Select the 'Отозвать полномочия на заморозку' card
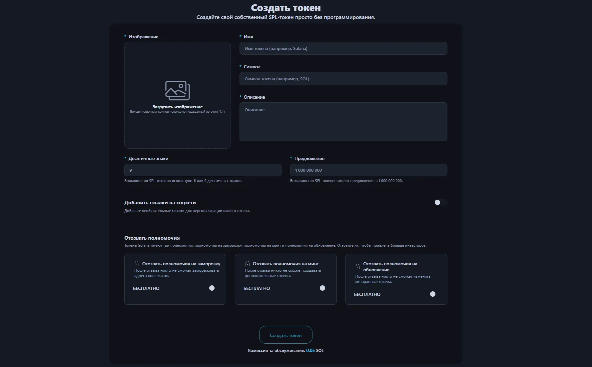Viewport: 592px width, 367px height. click(175, 279)
